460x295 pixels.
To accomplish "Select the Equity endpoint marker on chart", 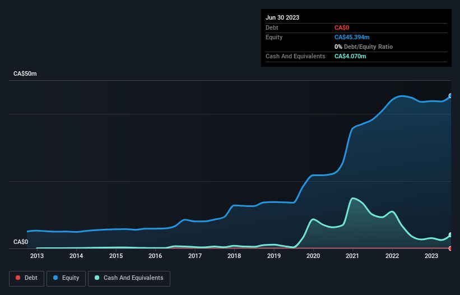I will point(450,96).
